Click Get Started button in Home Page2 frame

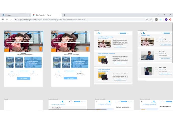click(x=70, y=78)
